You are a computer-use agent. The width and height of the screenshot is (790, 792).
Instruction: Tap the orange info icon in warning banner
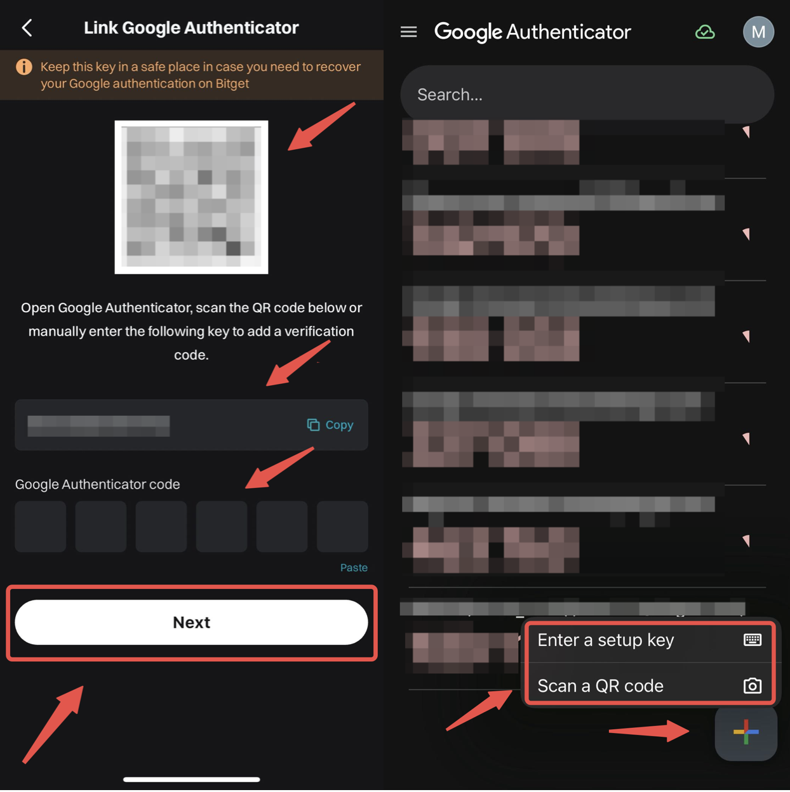24,67
